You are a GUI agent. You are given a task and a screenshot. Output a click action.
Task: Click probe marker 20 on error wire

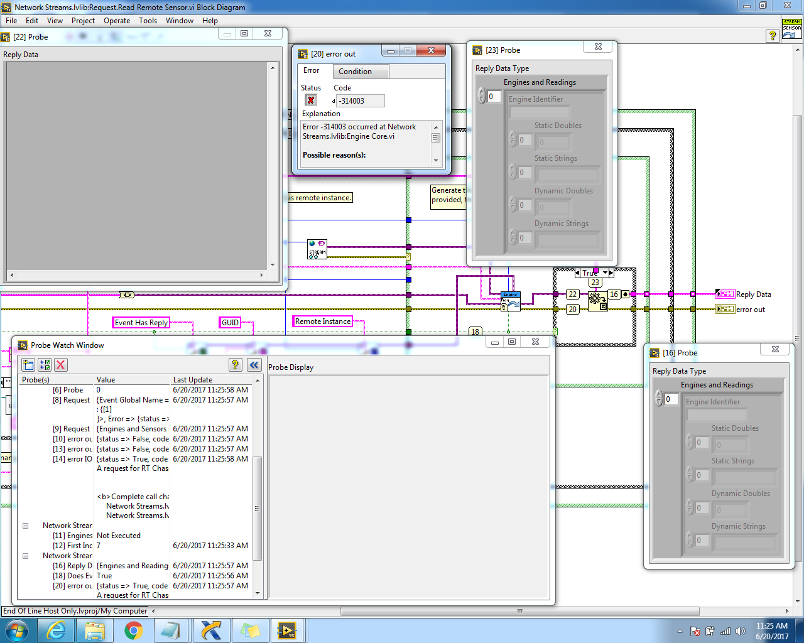click(x=572, y=309)
